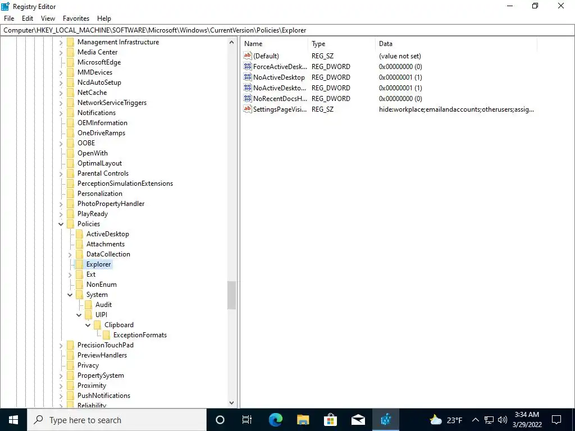Click the ExceptionFormats key folder icon
This screenshot has height=431, width=575.
(106, 335)
